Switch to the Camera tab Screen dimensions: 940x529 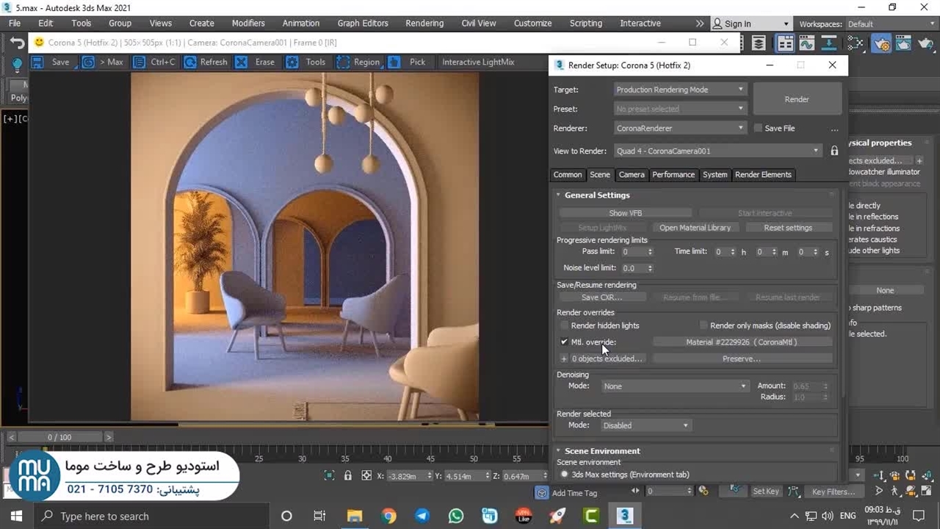coord(631,175)
